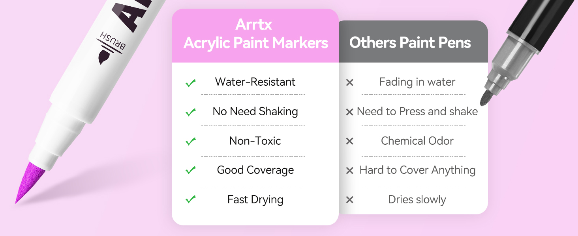This screenshot has width=578, height=236.
Task: Click the X beside Need to Press and shake
Action: [349, 112]
